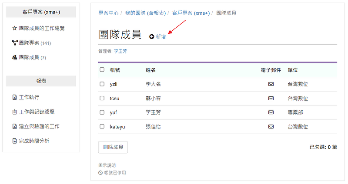The height and width of the screenshot is (184, 348).
Task: Click the hierarchy icon beside 團隊專案
Action: click(15, 43)
